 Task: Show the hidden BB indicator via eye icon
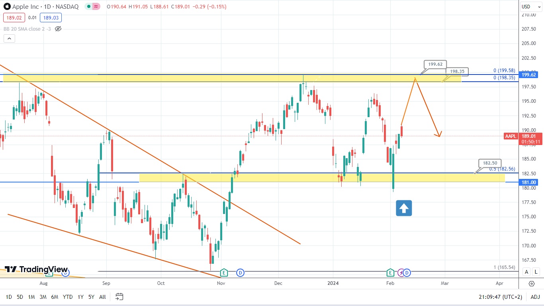pos(58,29)
